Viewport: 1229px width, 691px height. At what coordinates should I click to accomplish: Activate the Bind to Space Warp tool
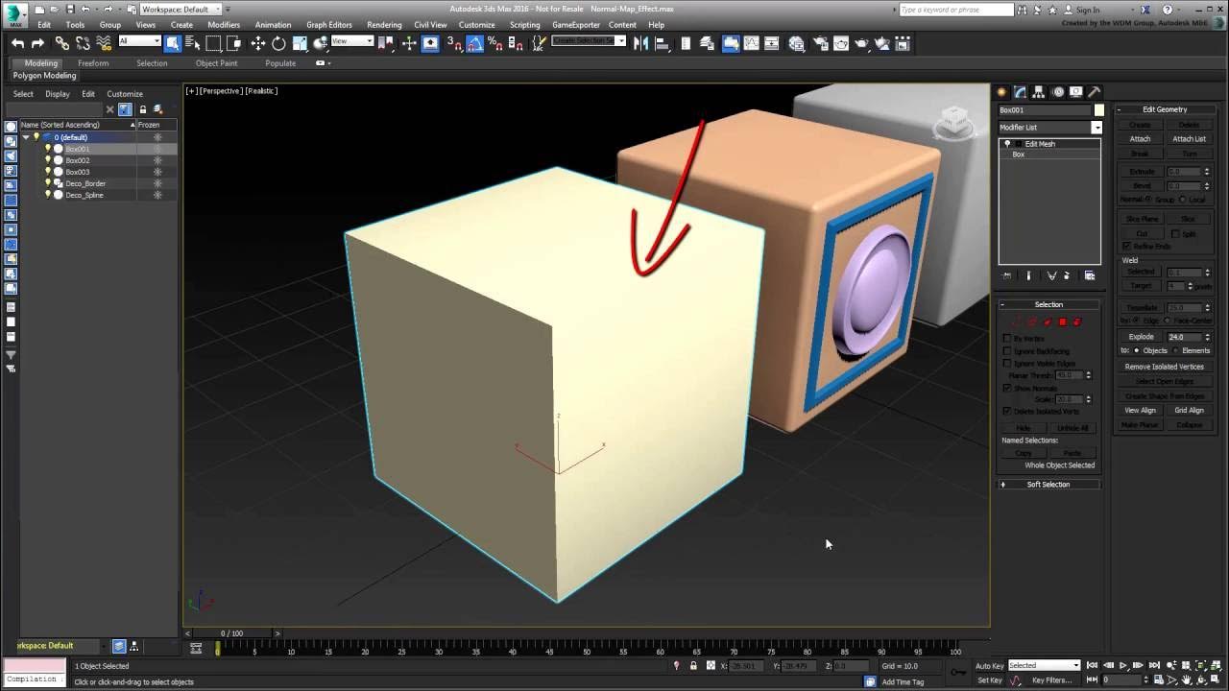(x=104, y=43)
